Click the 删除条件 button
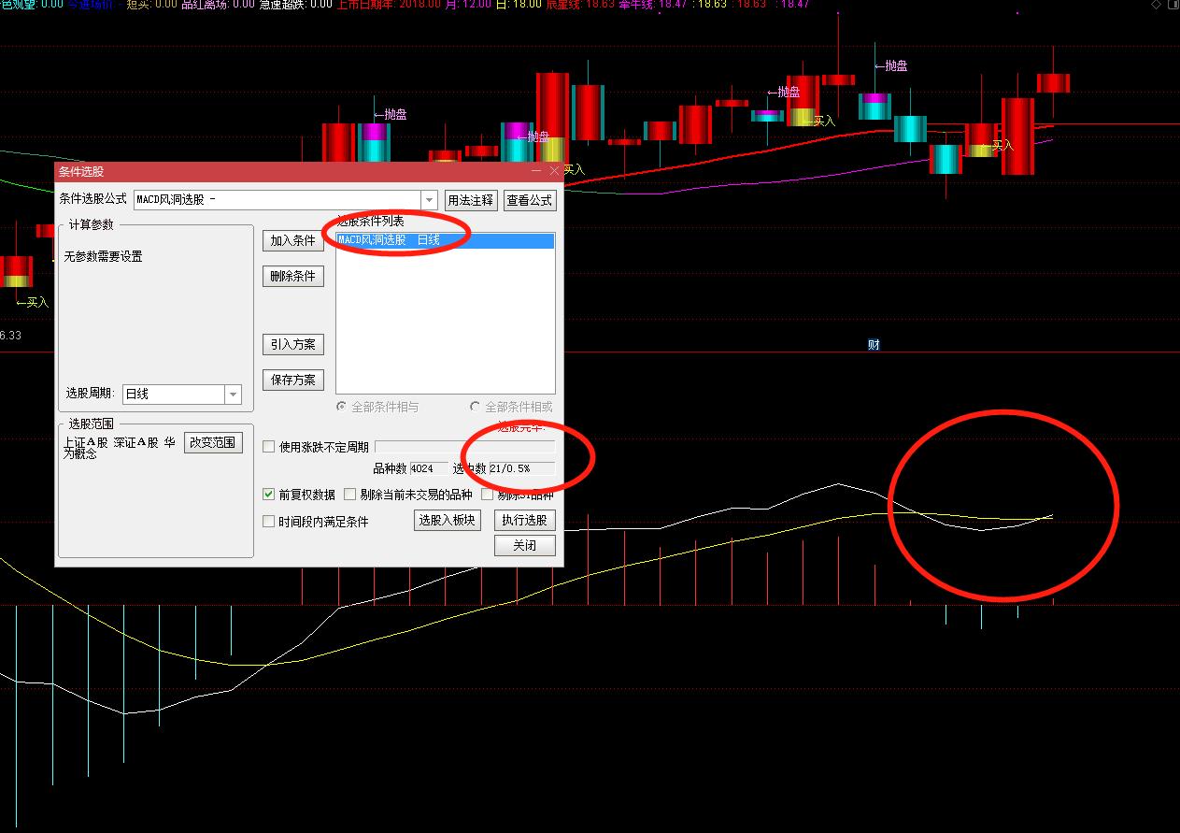Viewport: 1180px width, 833px height. tap(292, 277)
